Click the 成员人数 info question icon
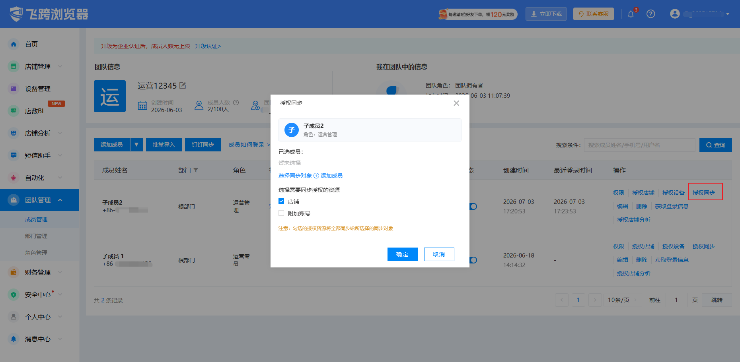This screenshot has height=362, width=740. pos(236,103)
